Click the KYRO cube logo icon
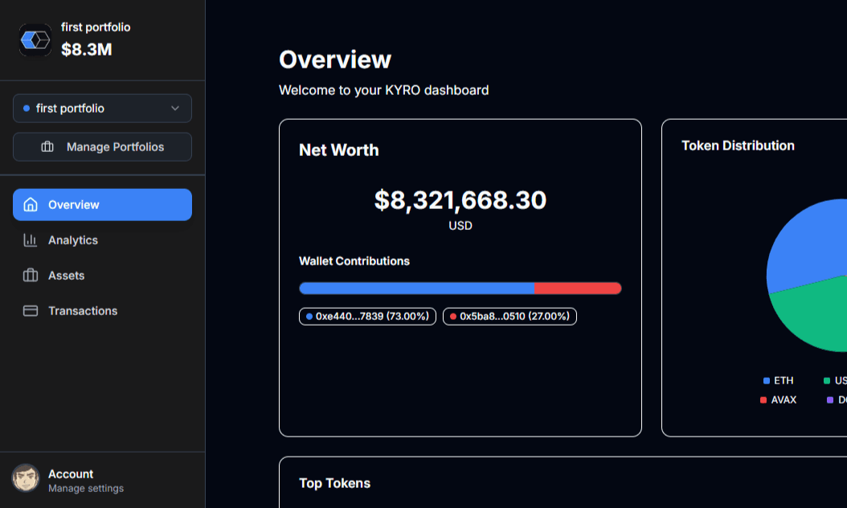 (35, 39)
